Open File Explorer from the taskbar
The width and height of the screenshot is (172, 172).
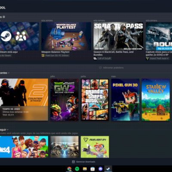point(85,169)
